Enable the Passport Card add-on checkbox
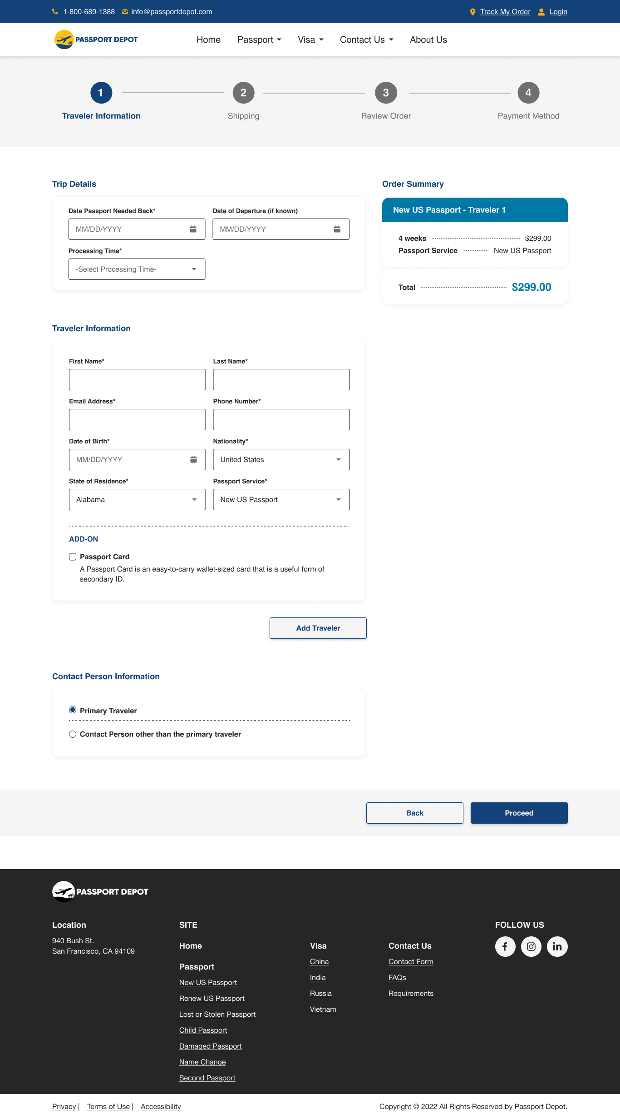The width and height of the screenshot is (620, 1119). click(x=73, y=557)
